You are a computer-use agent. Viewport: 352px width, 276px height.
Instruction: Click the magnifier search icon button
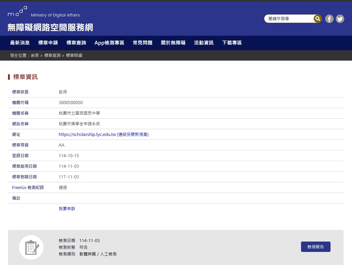tap(318, 19)
